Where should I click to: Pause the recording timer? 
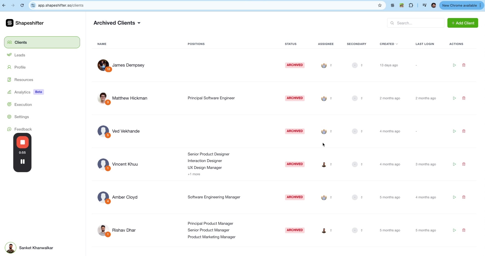click(22, 162)
